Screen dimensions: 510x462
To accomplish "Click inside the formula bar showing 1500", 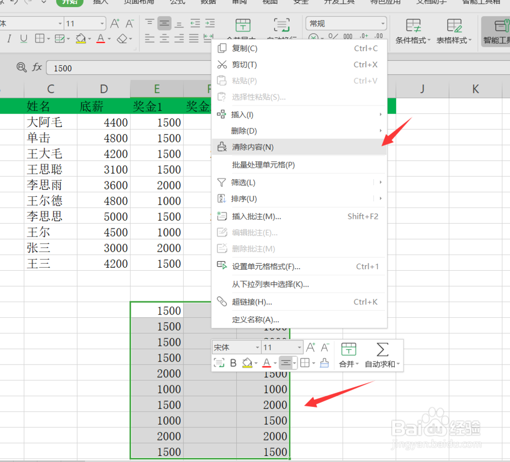I will pyautogui.click(x=127, y=67).
